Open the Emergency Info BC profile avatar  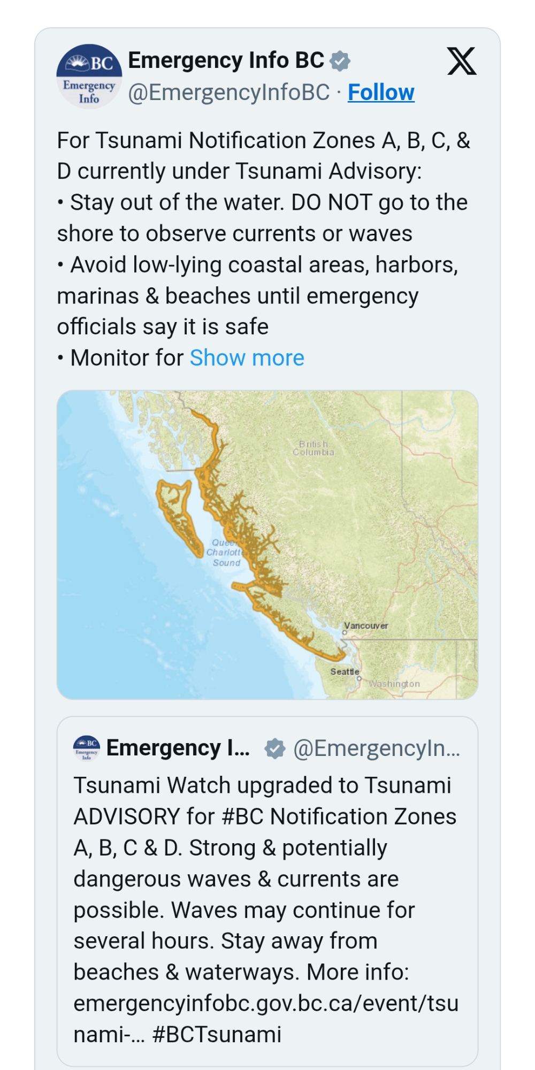tap(89, 77)
